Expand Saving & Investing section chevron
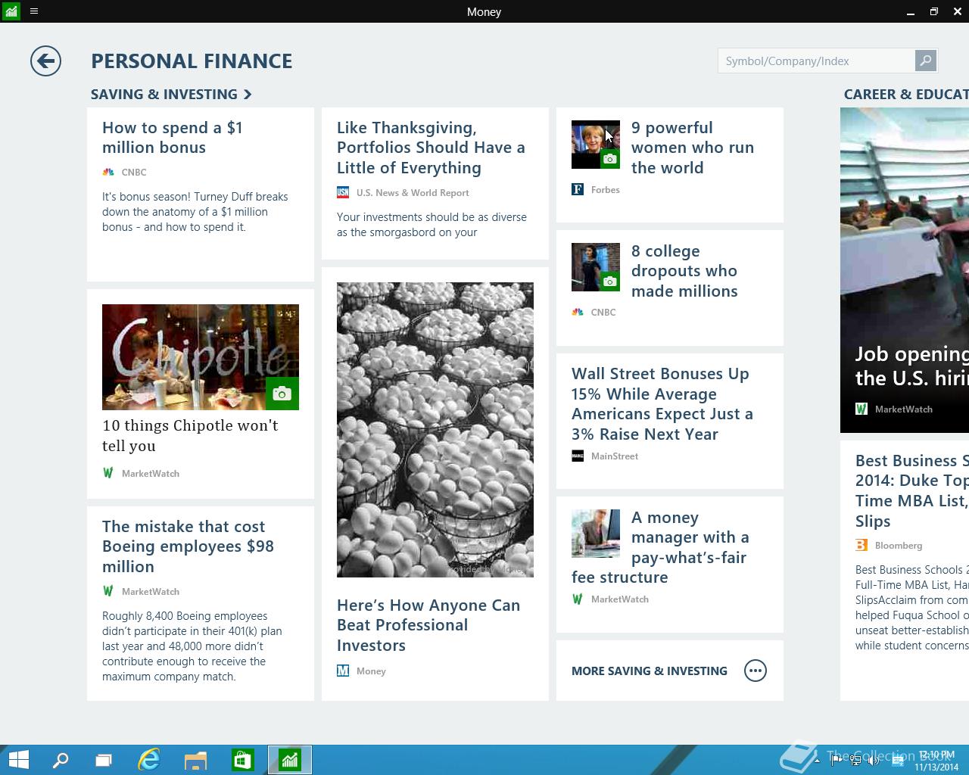The image size is (969, 775). click(248, 95)
